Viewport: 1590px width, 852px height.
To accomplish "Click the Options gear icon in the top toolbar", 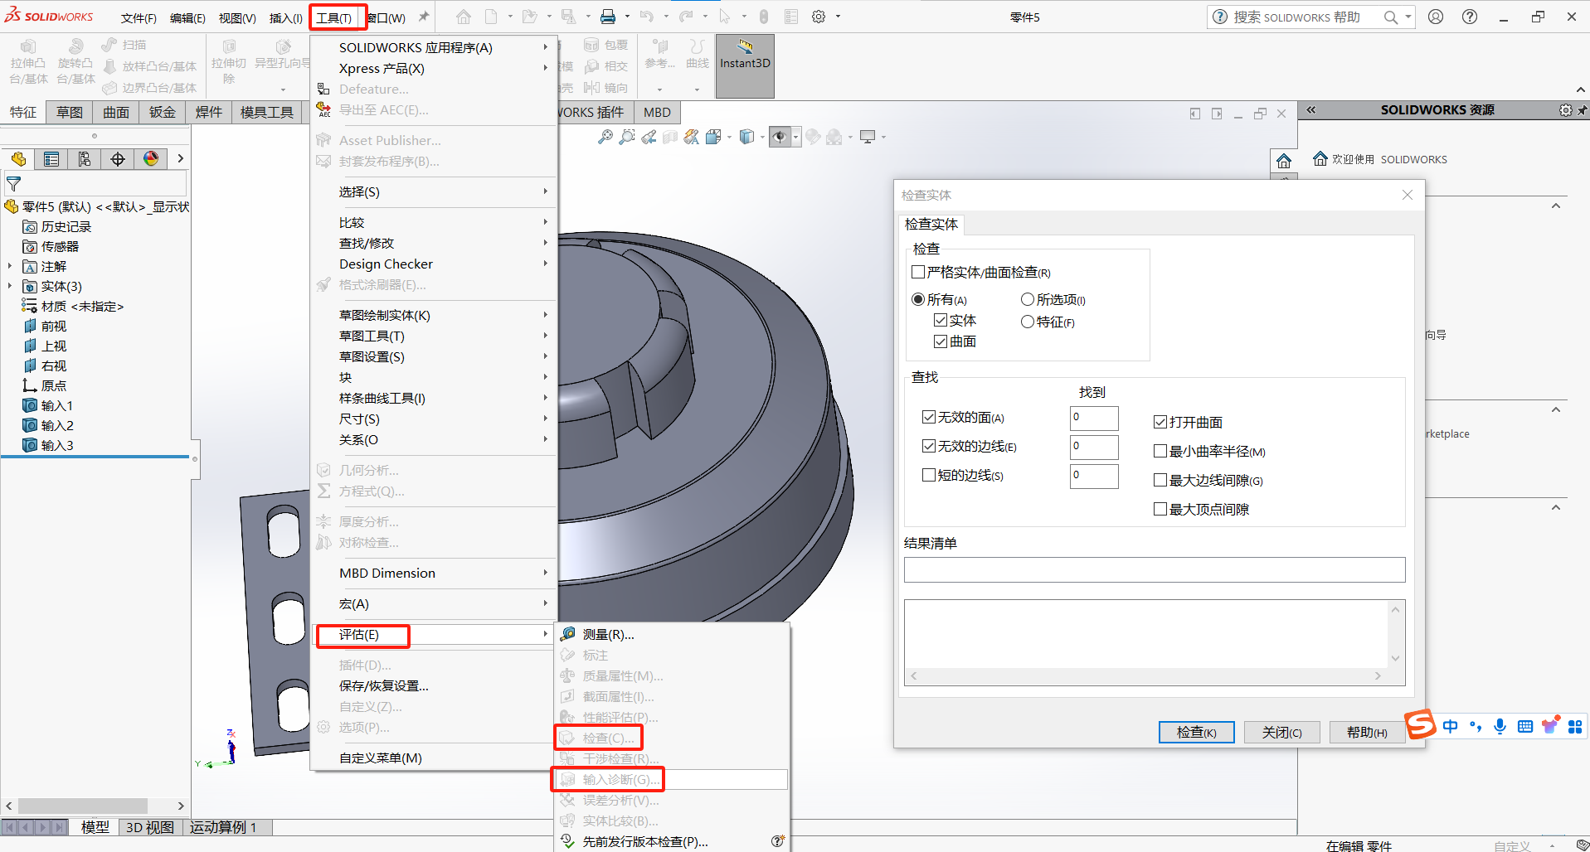I will coord(819,17).
